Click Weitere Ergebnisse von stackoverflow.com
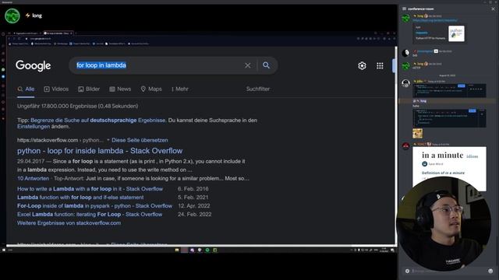The height and width of the screenshot is (280, 499). tap(69, 223)
